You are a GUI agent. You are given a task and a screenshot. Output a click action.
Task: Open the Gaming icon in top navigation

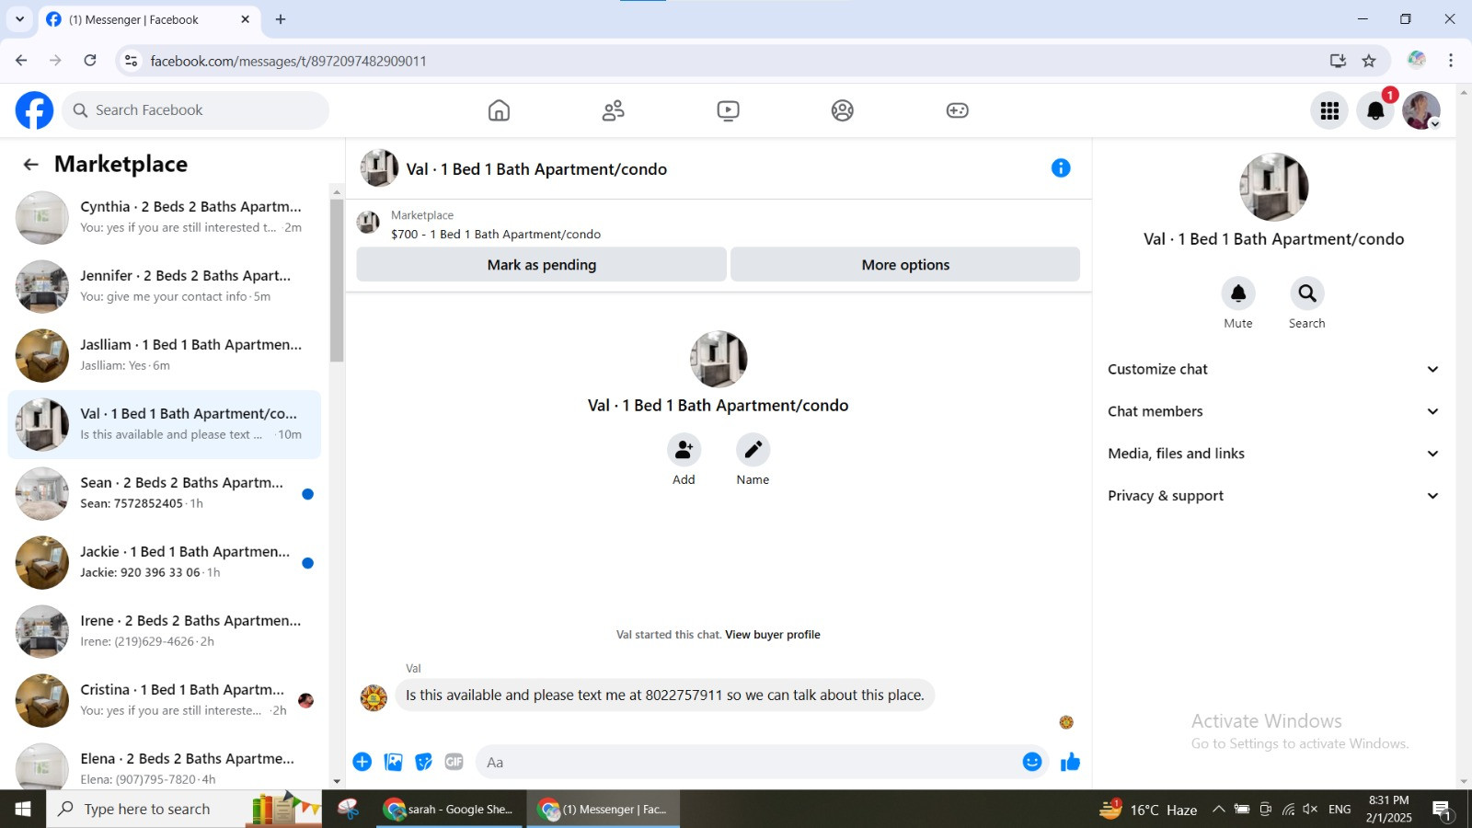pyautogui.click(x=957, y=110)
